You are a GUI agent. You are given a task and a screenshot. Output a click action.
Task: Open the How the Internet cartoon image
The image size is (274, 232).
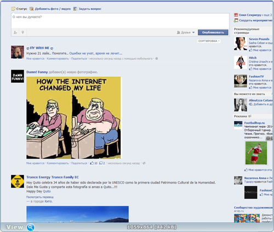pyautogui.click(x=73, y=118)
